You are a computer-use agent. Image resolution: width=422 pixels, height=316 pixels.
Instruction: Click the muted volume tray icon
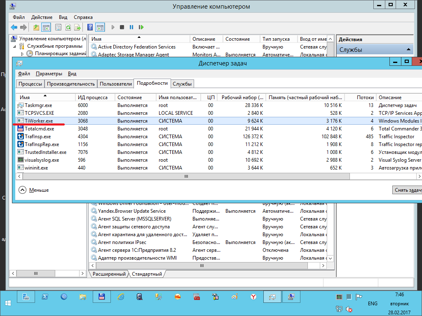click(349, 309)
